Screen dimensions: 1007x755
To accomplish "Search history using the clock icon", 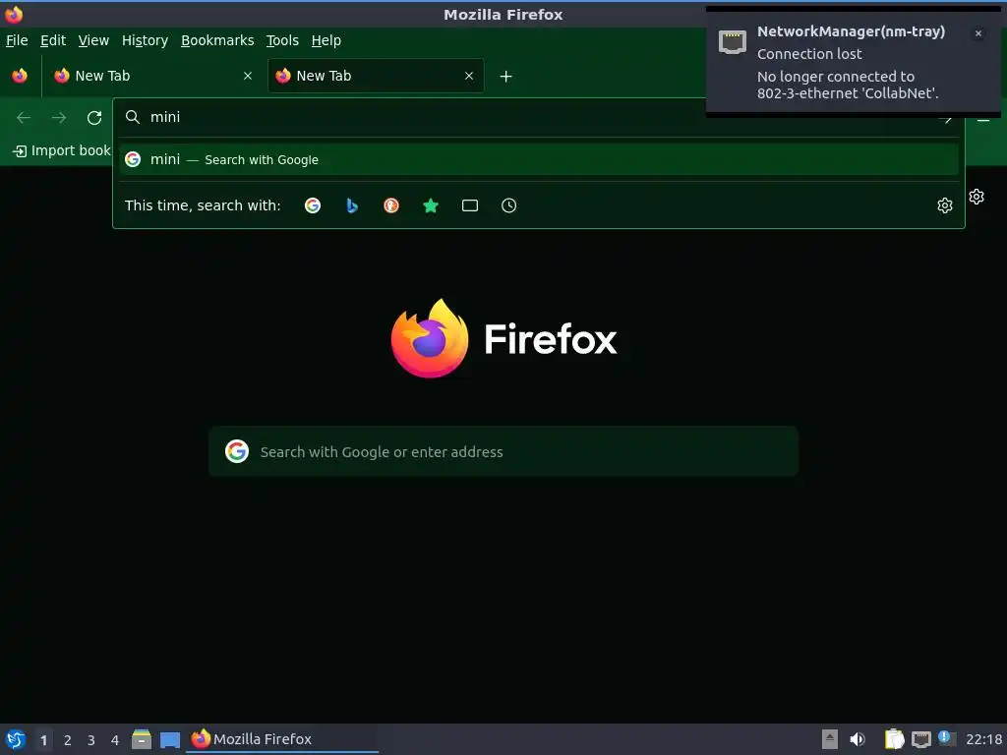I will click(x=508, y=205).
